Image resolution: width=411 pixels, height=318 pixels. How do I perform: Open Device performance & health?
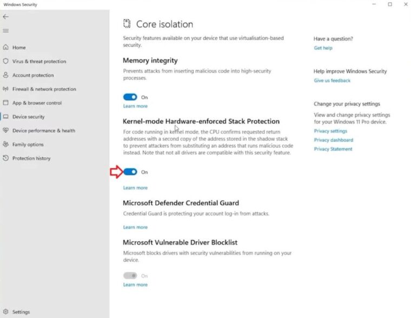point(44,130)
